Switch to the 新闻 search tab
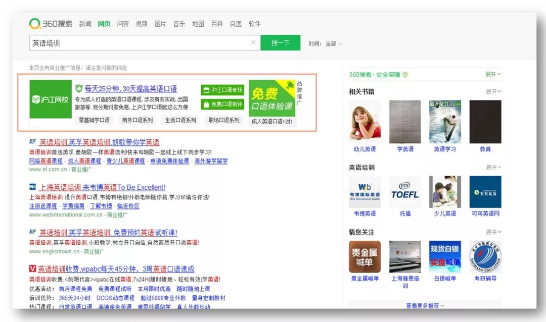 coord(85,24)
